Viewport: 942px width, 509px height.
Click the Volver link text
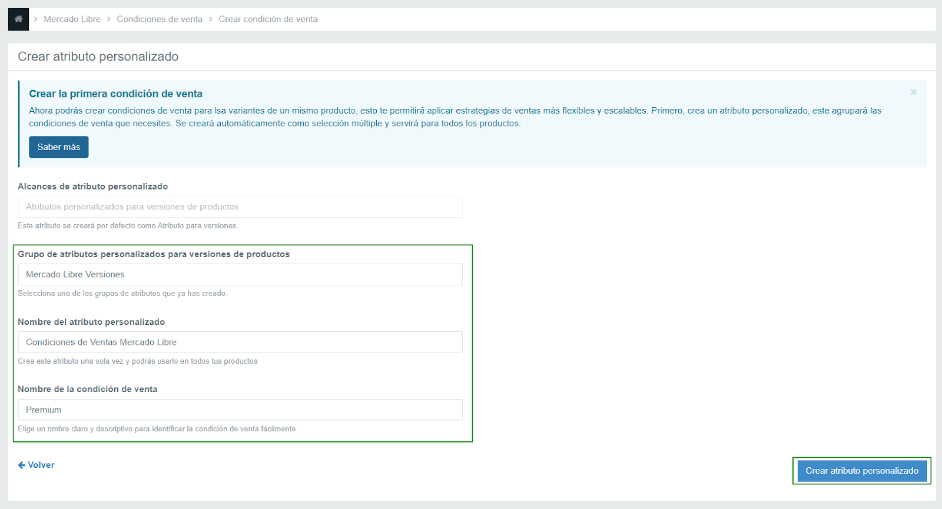tap(41, 465)
